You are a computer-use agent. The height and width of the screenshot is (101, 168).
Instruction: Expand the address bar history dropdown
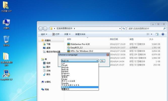pos(120,29)
